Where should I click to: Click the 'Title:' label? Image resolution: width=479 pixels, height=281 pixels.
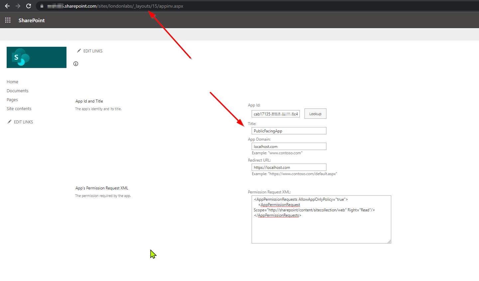tap(252, 124)
